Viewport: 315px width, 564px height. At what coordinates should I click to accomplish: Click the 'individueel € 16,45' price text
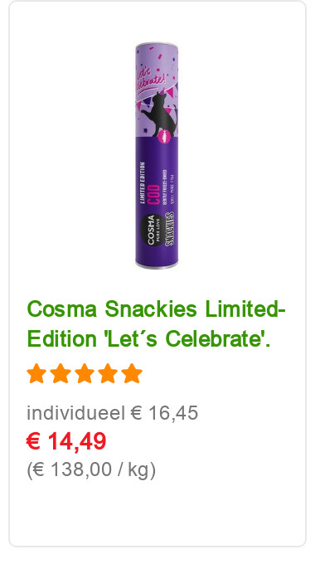tap(112, 413)
